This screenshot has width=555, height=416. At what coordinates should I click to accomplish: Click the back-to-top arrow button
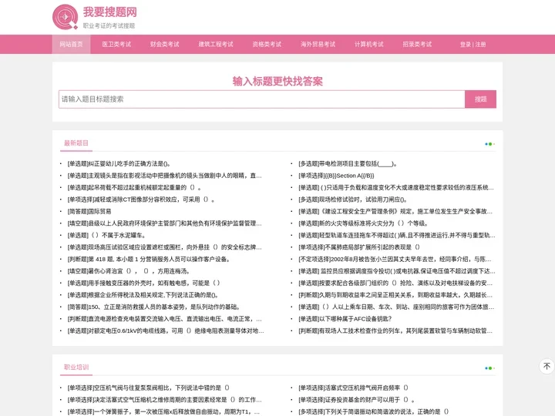tap(547, 366)
